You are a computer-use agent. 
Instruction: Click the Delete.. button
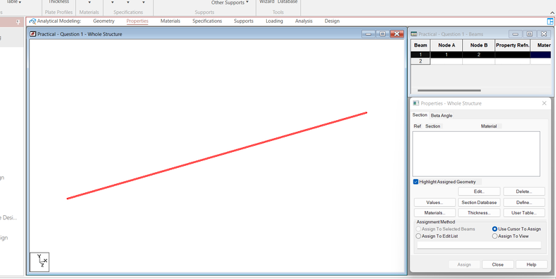point(524,192)
